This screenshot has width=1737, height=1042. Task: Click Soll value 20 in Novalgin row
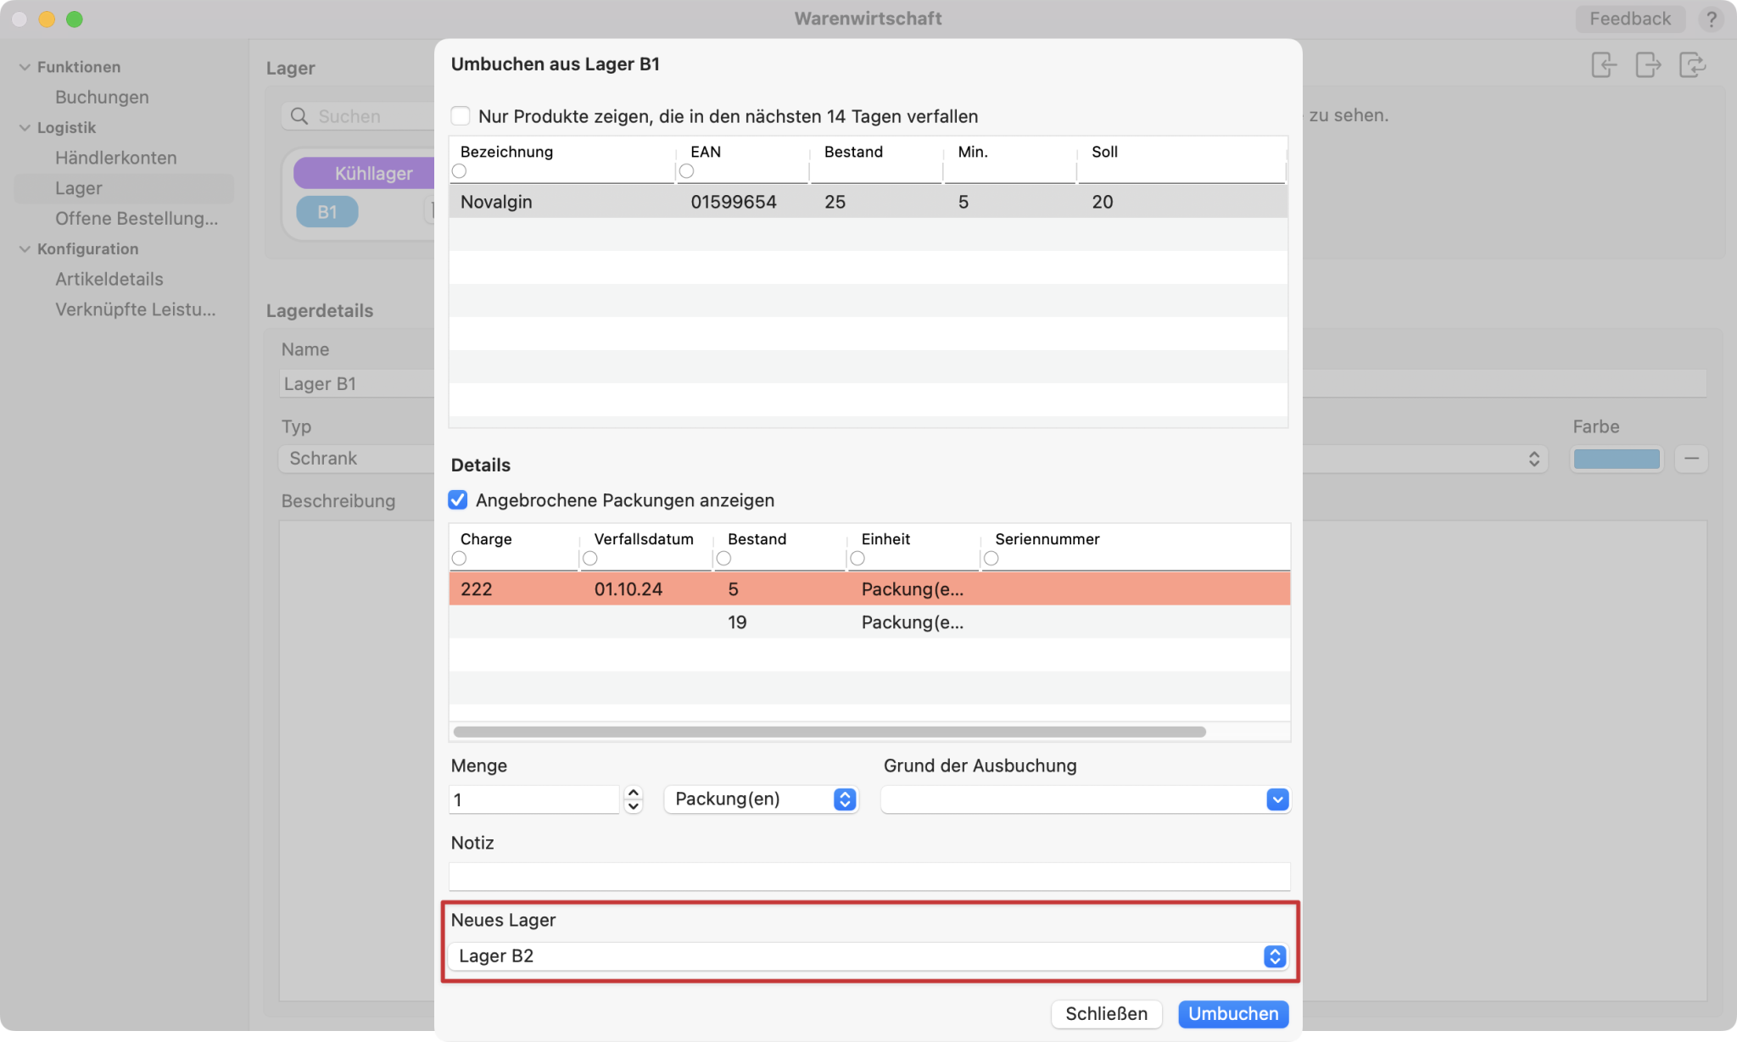coord(1103,202)
